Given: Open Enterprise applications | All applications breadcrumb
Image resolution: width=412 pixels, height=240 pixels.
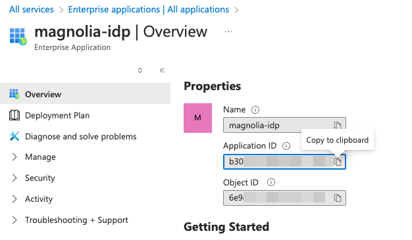Looking at the screenshot, I should 149,9.
